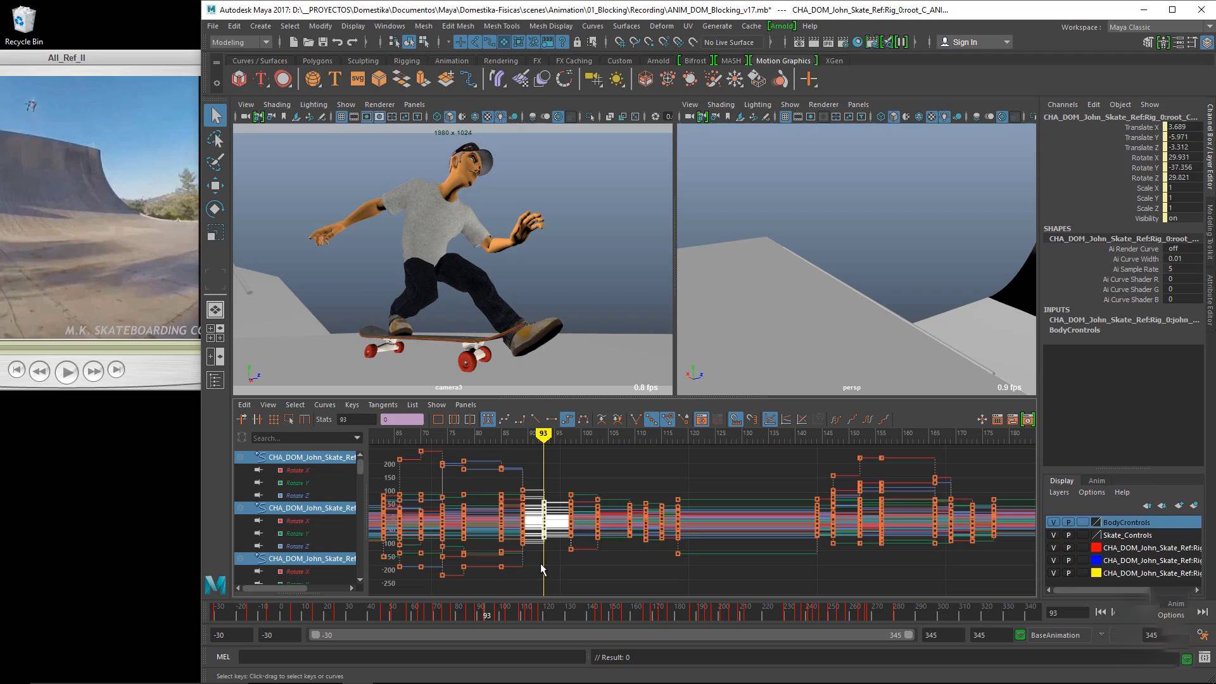Collapse first CHA_DOM_John_Skate_Ref outliner node
This screenshot has width=1216, height=684.
(x=241, y=457)
